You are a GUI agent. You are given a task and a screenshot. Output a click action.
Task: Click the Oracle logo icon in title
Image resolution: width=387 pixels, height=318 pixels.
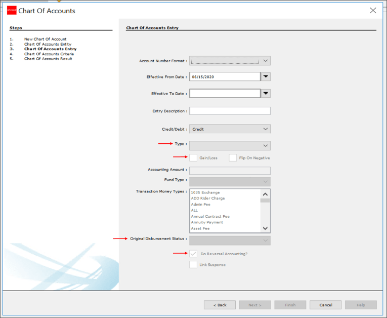point(12,10)
